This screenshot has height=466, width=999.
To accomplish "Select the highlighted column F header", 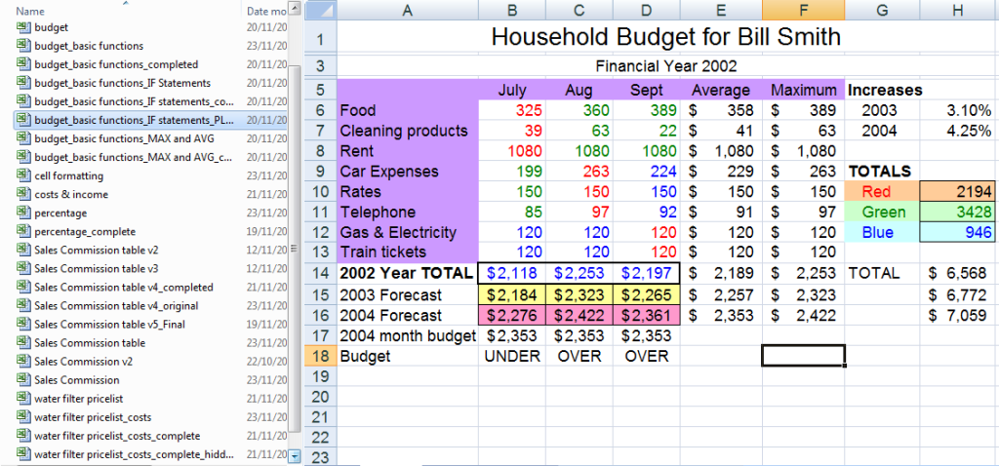I will 803,10.
